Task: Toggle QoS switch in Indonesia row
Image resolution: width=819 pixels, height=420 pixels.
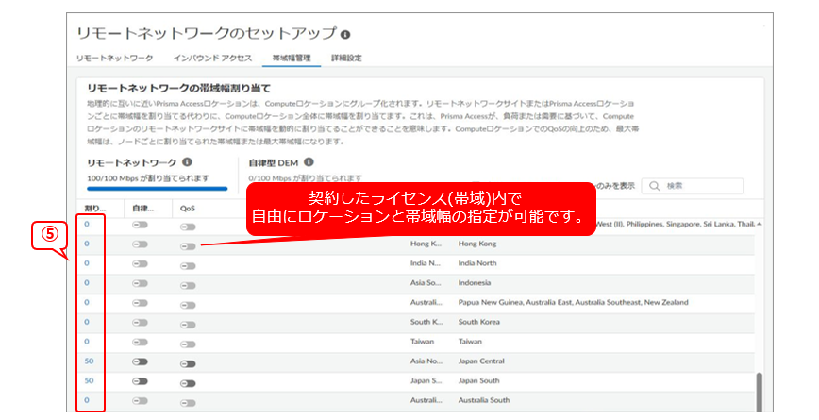Action: coord(188,285)
